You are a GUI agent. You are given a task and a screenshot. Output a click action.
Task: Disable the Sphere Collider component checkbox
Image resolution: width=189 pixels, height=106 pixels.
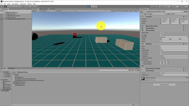pos(144,30)
